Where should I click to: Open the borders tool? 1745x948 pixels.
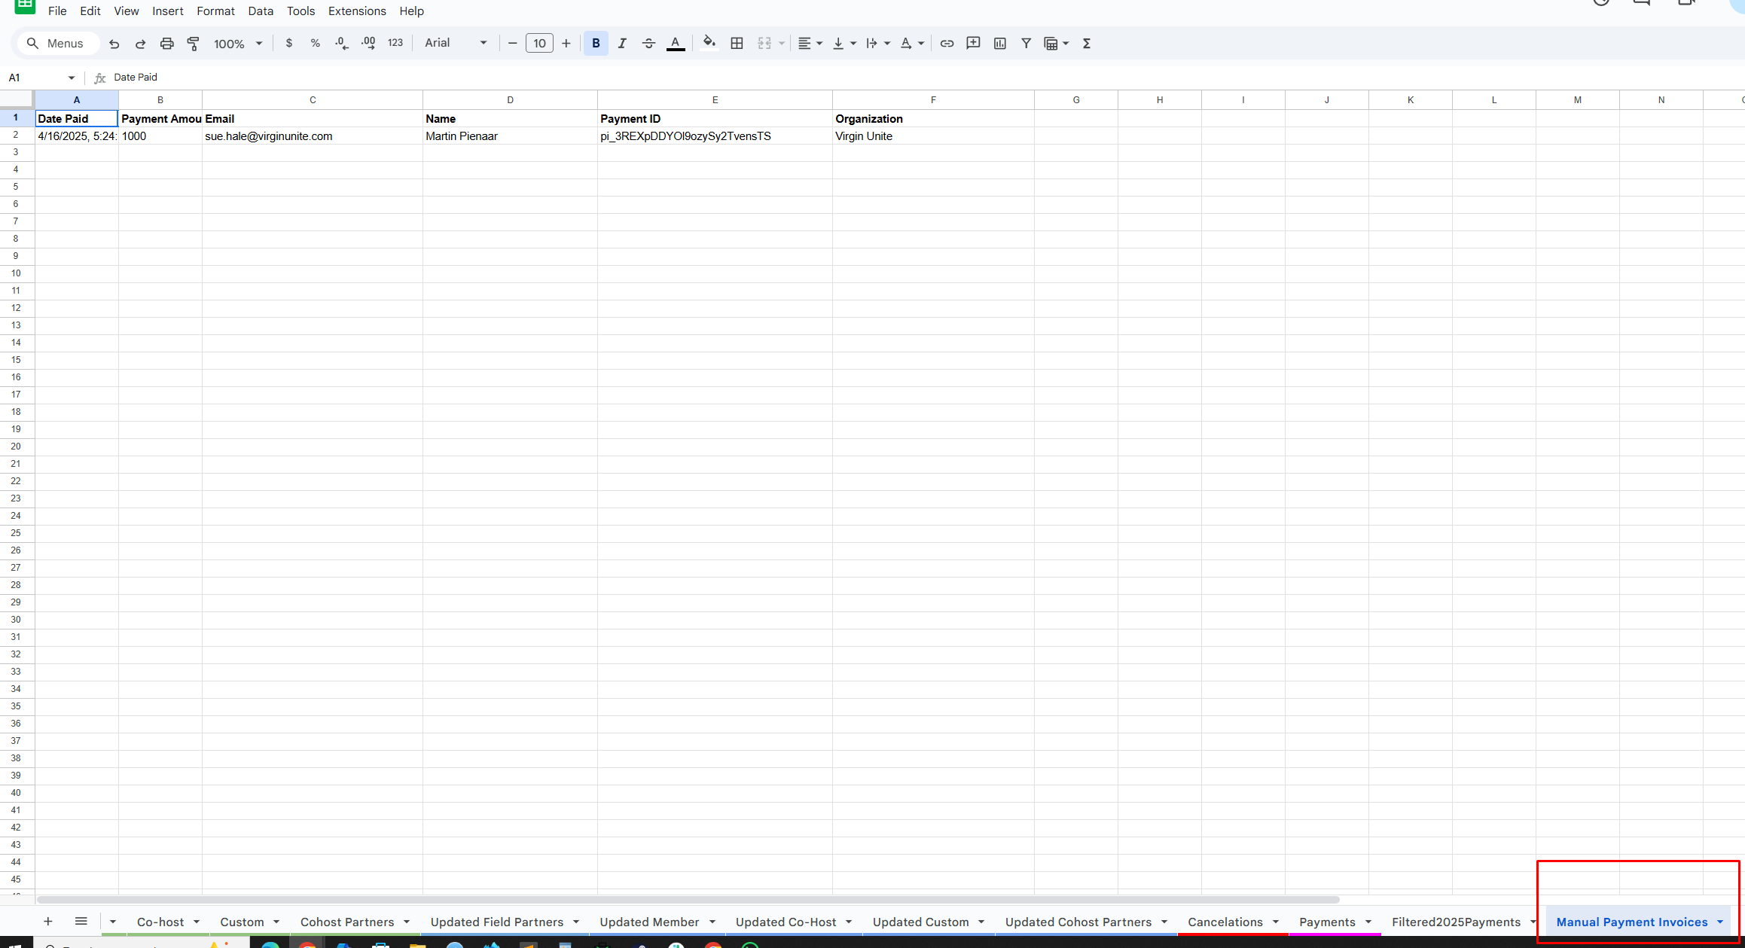[x=737, y=44]
